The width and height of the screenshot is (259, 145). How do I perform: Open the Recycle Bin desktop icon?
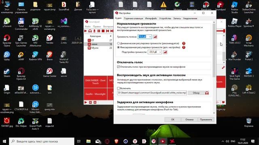249,122
